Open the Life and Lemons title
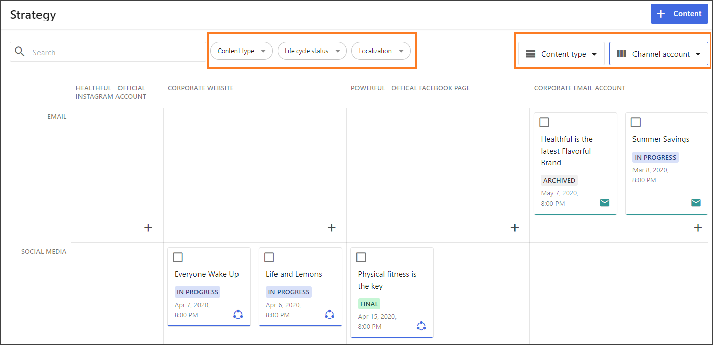The height and width of the screenshot is (345, 713). click(x=294, y=274)
